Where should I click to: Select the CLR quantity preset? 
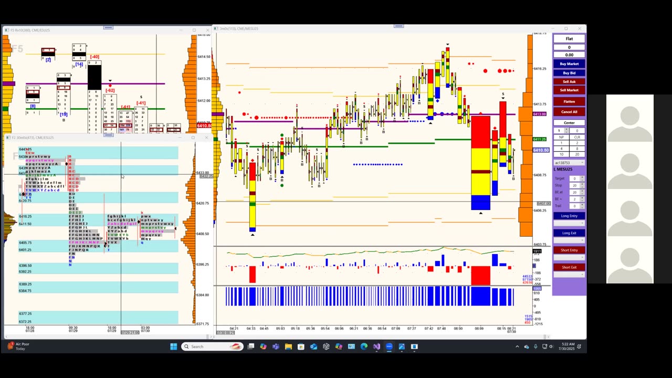[577, 137]
